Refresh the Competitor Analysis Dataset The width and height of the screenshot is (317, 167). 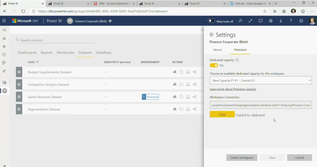pyautogui.click(x=181, y=85)
